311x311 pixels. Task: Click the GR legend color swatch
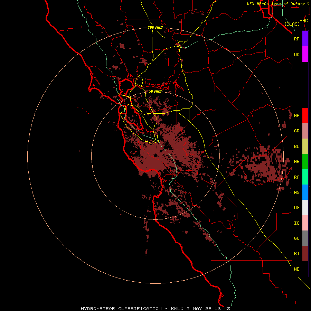tap(305, 131)
